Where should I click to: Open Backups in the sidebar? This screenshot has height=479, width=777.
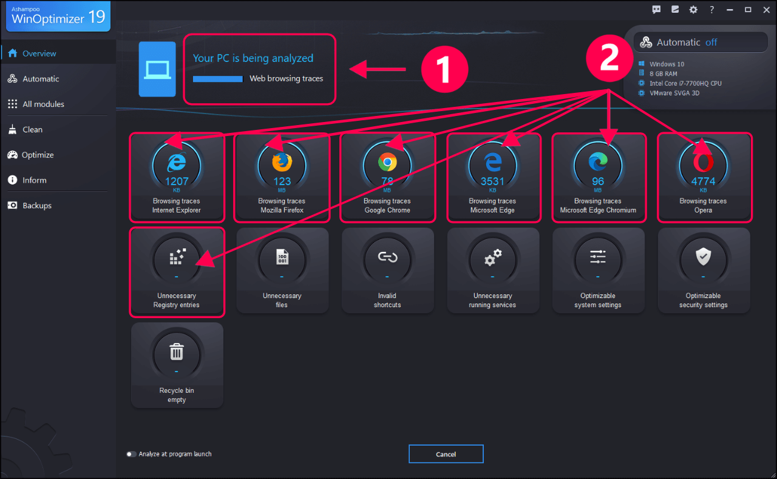tap(58, 206)
